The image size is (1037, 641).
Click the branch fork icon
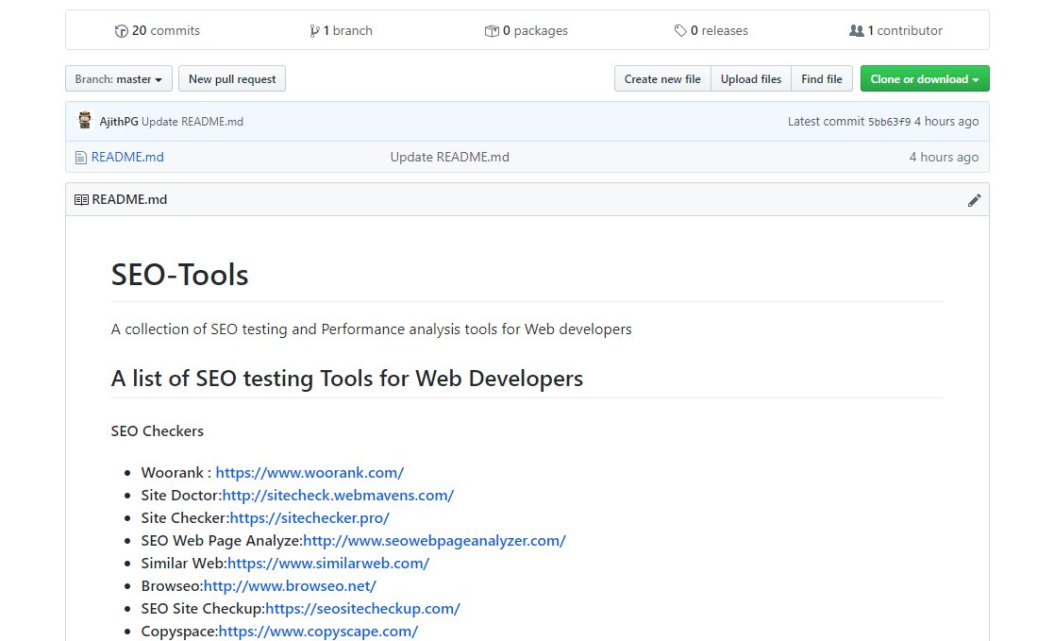(x=314, y=31)
